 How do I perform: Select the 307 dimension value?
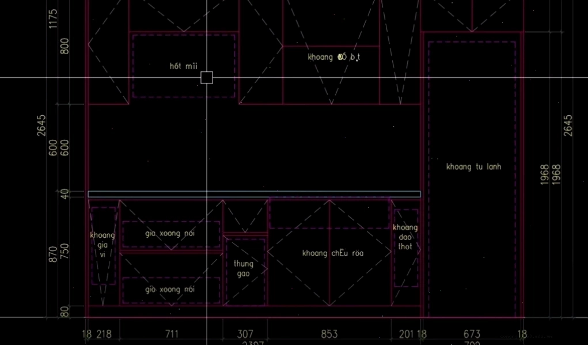245,334
